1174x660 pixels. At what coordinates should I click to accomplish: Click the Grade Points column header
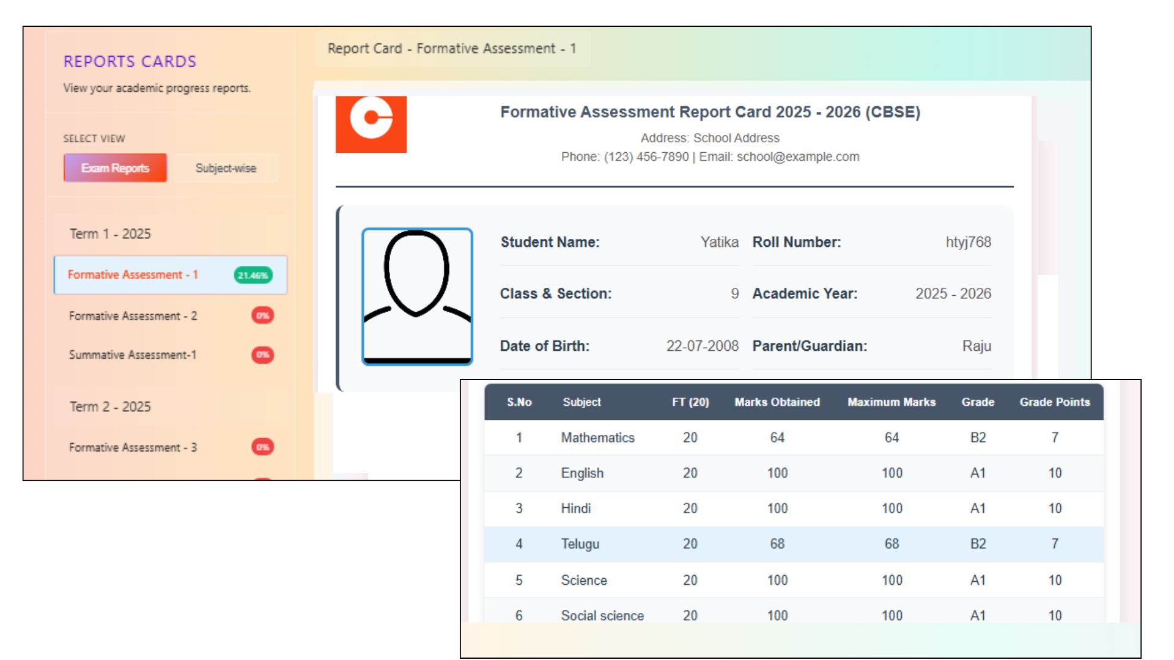(x=1054, y=402)
